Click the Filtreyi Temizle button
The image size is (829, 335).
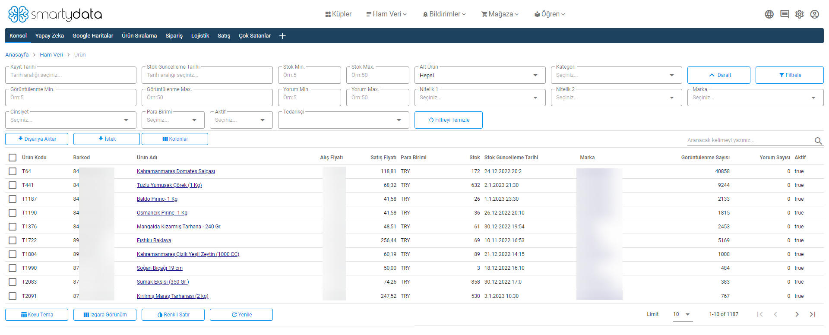(448, 120)
